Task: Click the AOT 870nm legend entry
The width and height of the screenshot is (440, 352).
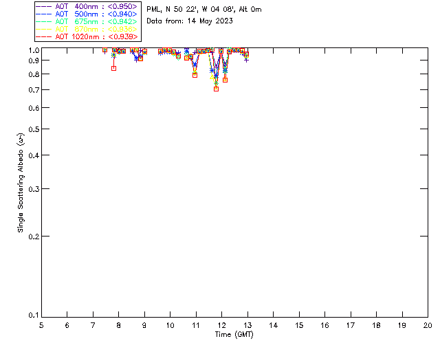Action: [87, 29]
